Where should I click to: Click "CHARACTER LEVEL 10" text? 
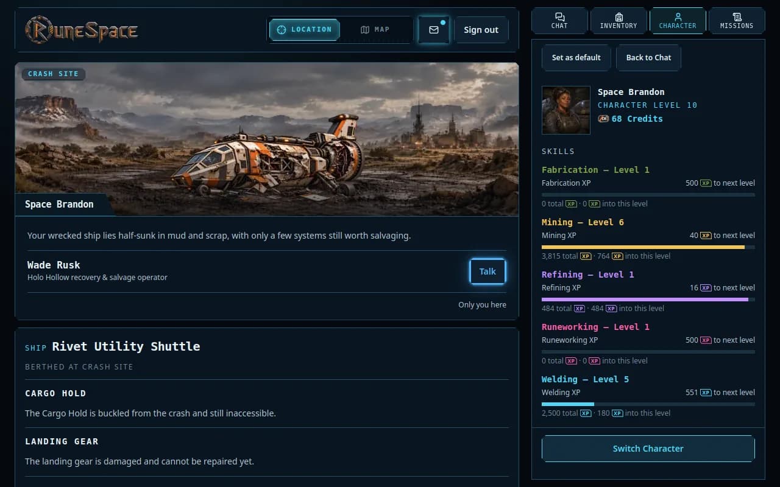click(647, 105)
